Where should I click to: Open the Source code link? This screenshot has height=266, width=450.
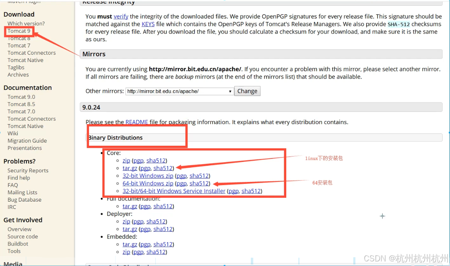pos(23,236)
